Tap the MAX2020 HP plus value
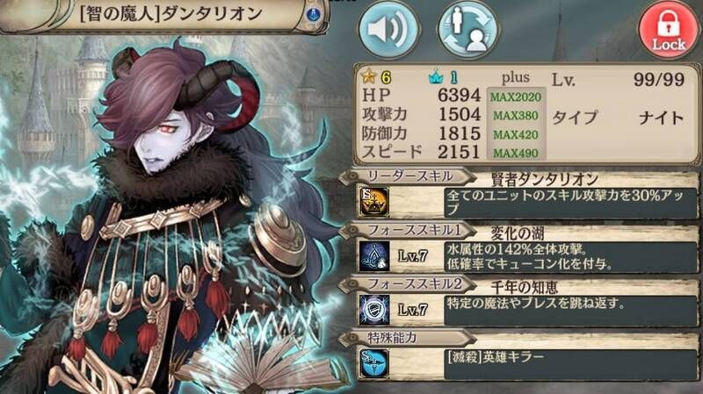 [516, 97]
